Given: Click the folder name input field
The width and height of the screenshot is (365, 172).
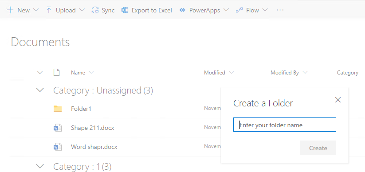Looking at the screenshot, I should 285,125.
